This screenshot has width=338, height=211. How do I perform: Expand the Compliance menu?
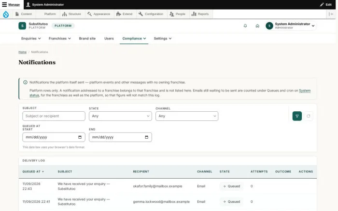tap(134, 39)
